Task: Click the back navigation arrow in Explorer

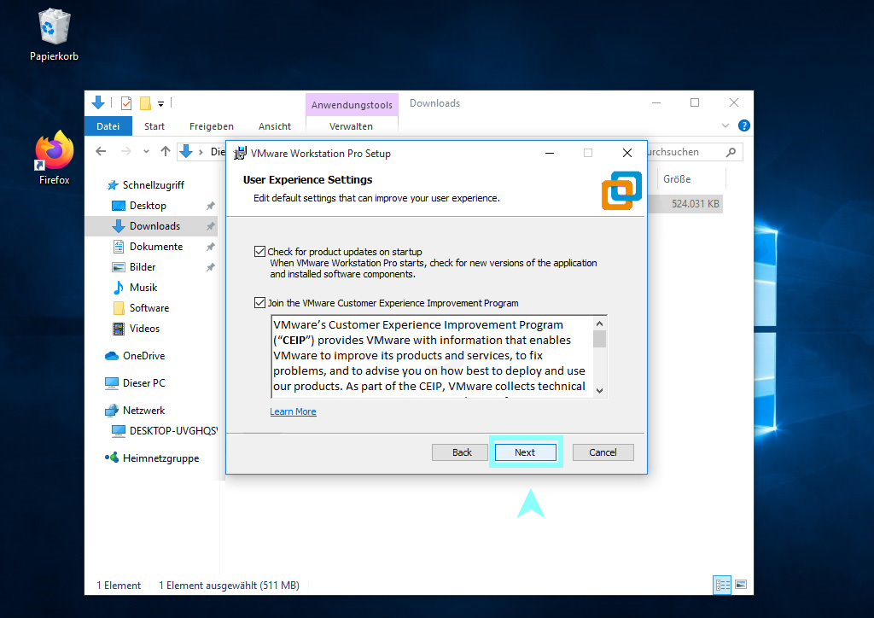Action: tap(100, 151)
